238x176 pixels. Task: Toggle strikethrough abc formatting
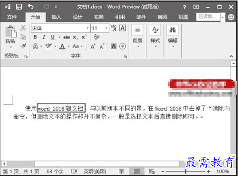(66, 37)
